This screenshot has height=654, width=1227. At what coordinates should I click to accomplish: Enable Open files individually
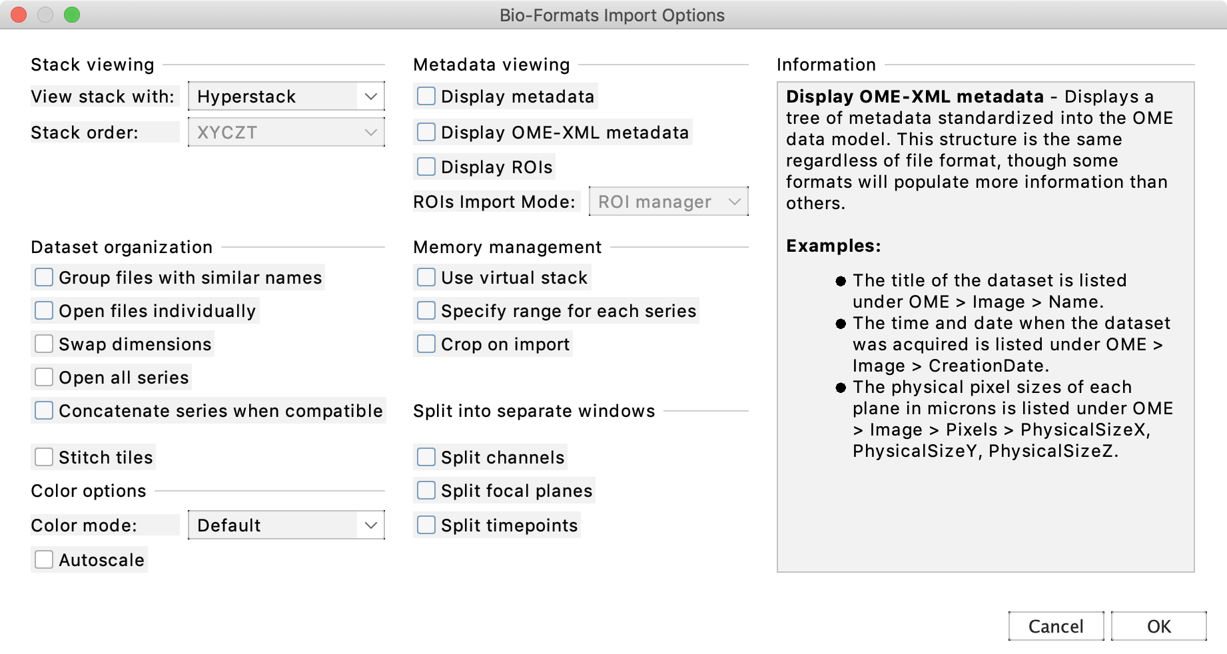(43, 310)
